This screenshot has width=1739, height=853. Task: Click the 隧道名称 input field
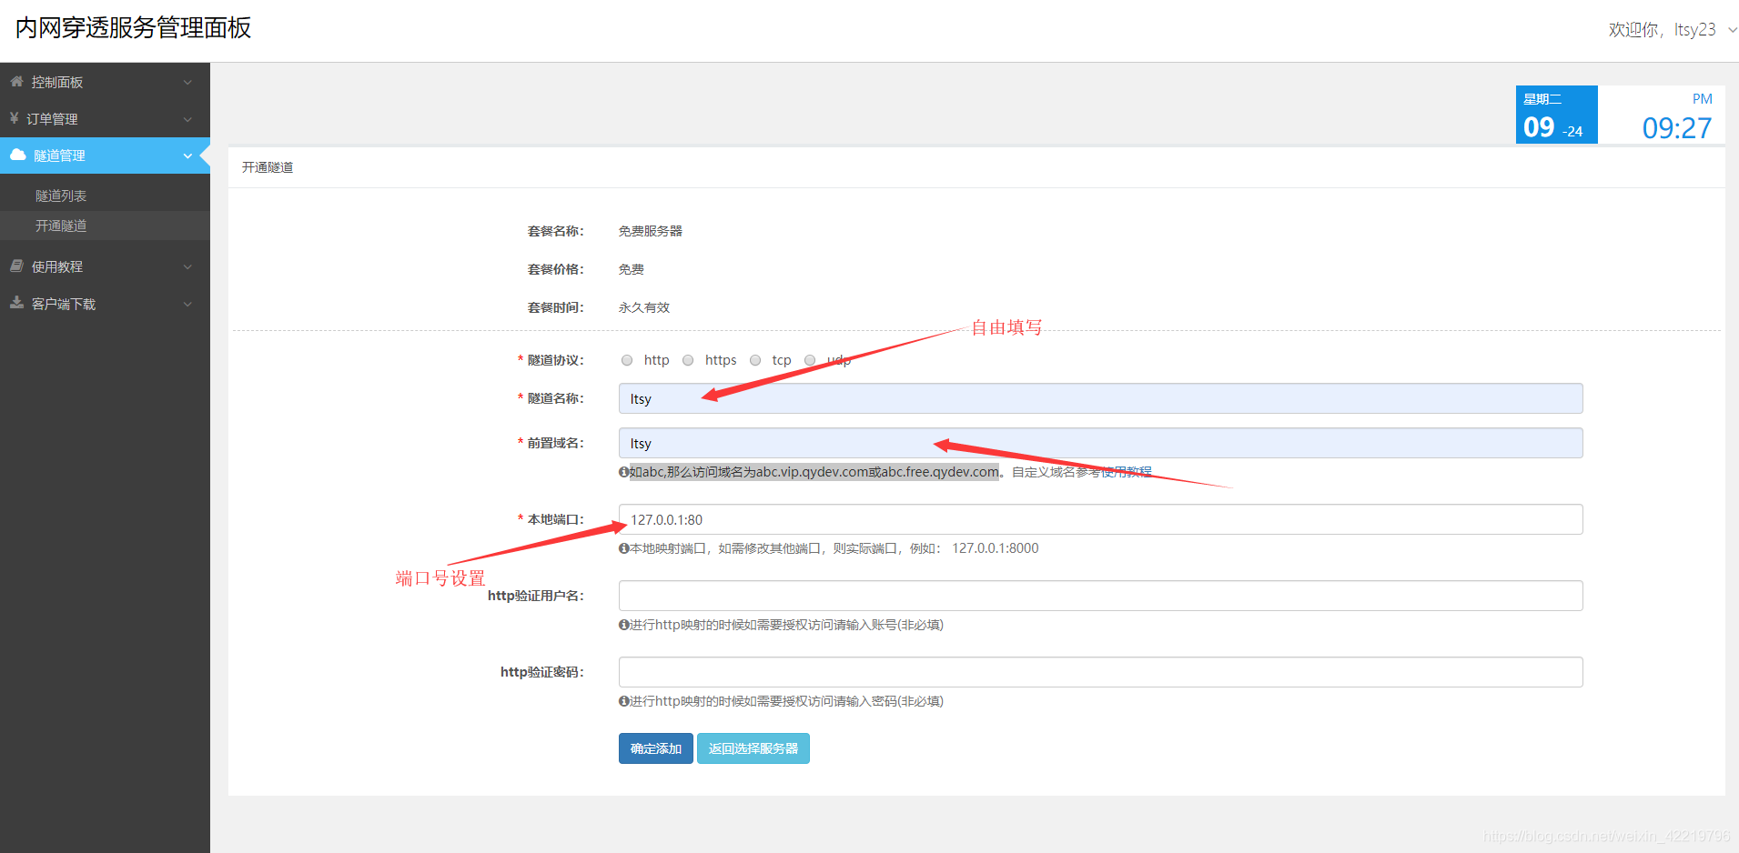pyautogui.click(x=1100, y=398)
